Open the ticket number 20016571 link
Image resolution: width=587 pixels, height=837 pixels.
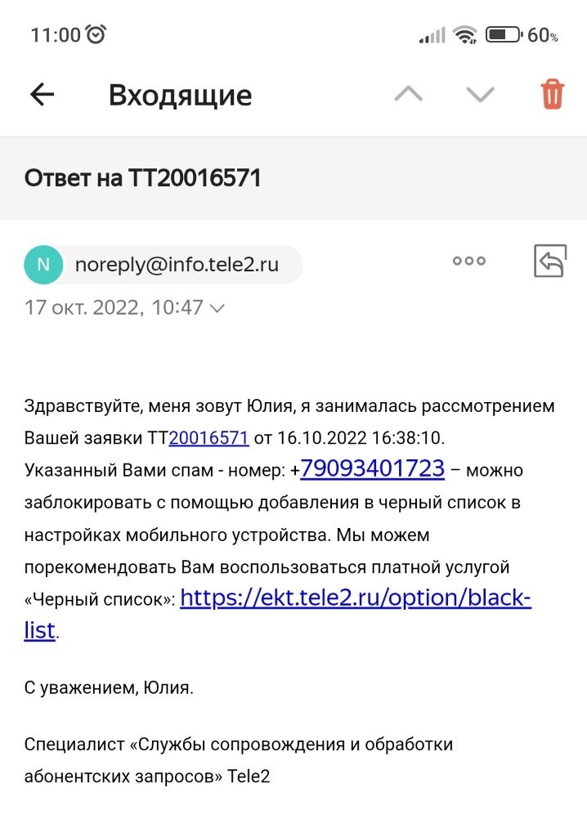click(x=208, y=438)
